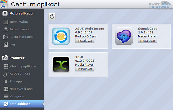Click the version text 0.12.2.r0025
Screen dimensions: 173x110
pyautogui.click(x=84, y=61)
